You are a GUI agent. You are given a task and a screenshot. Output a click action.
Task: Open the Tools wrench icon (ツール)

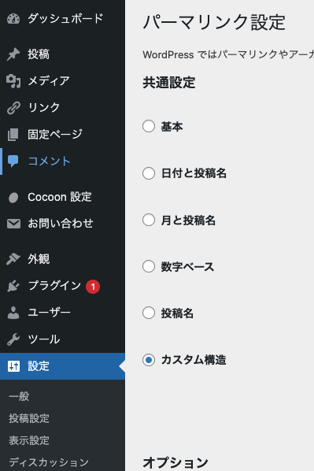[13, 339]
